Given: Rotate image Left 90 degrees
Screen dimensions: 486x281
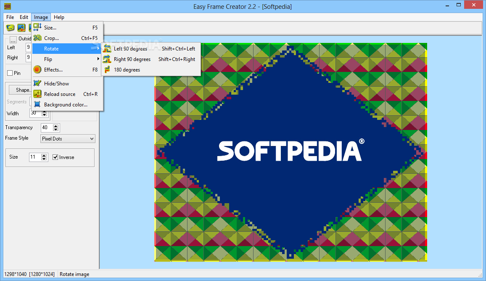Looking at the screenshot, I should point(151,49).
